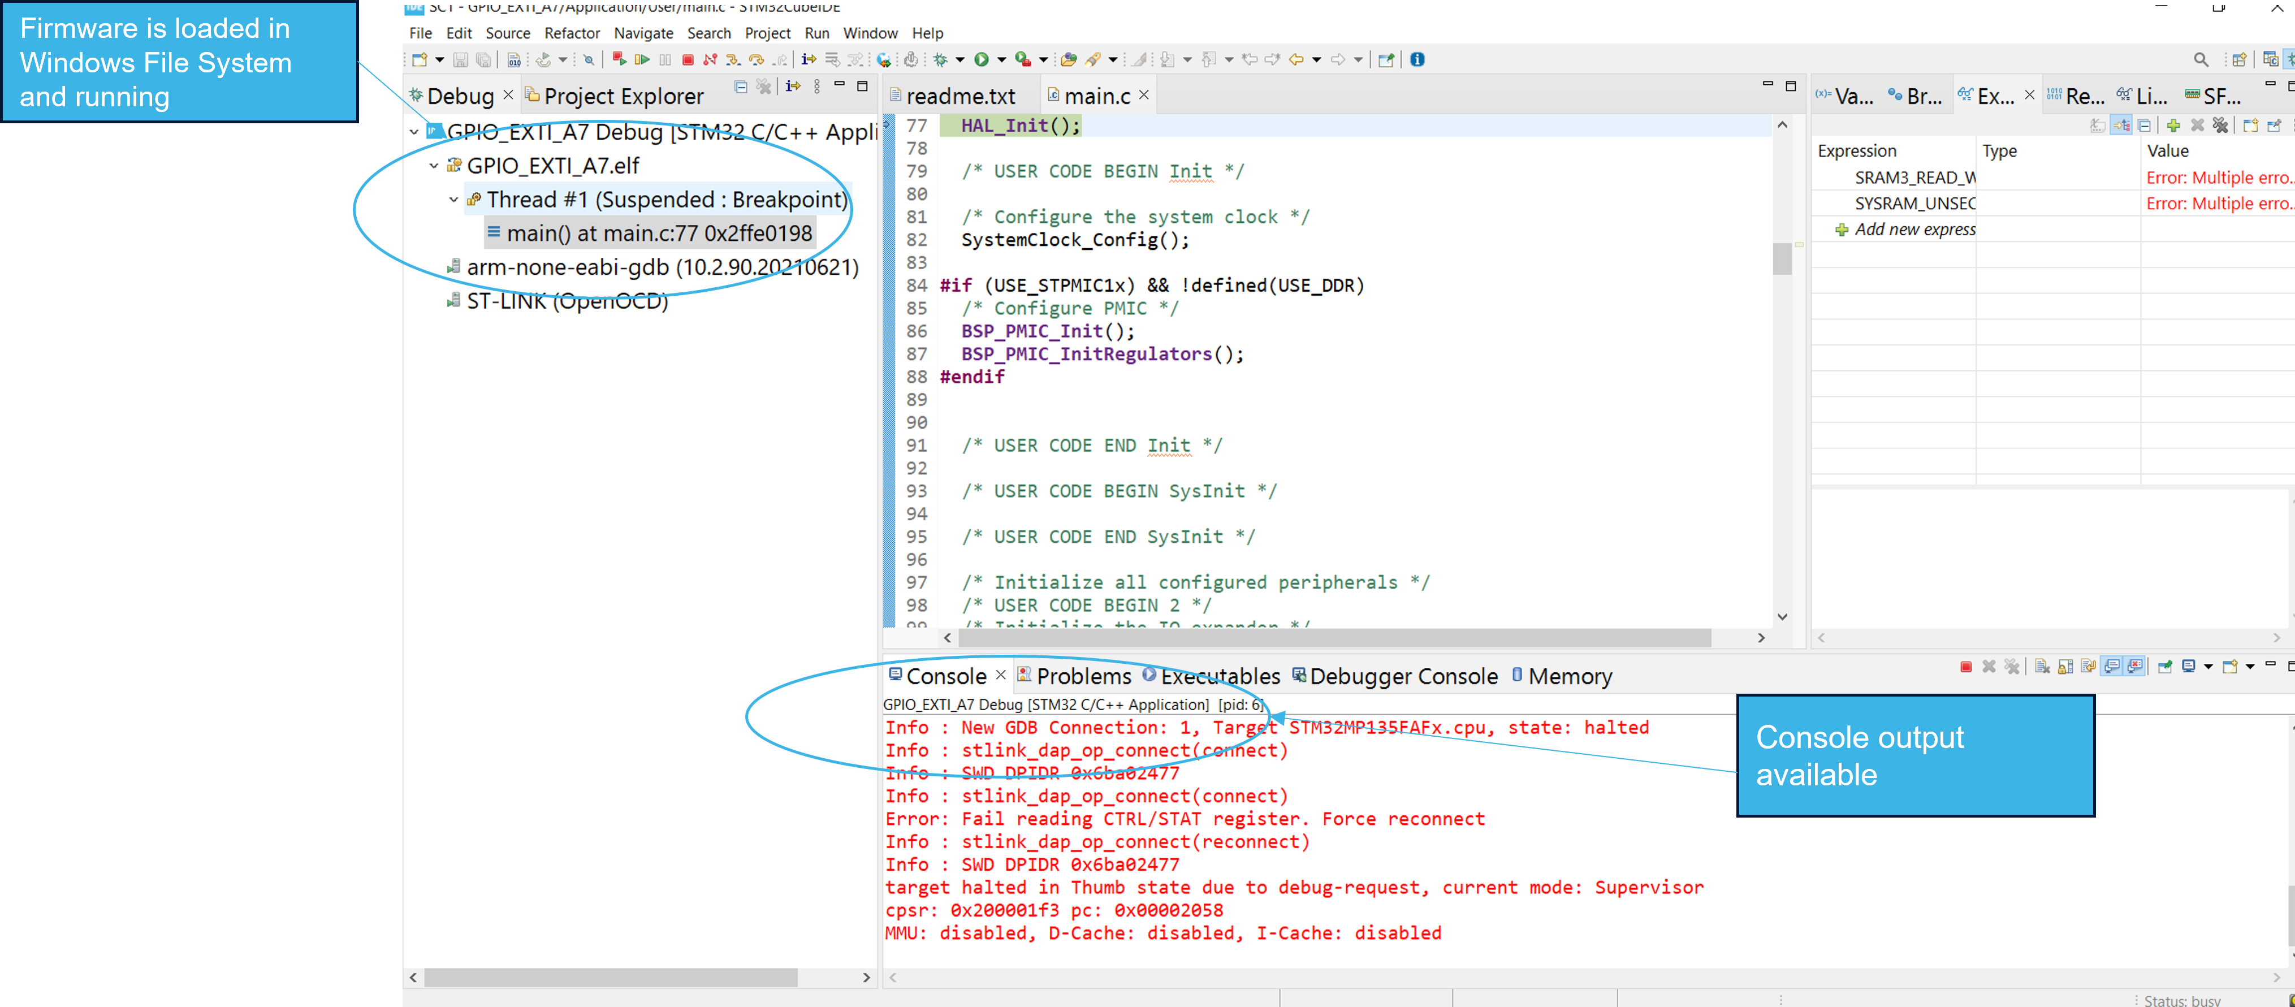
Task: Open the Open Perspective icon
Action: click(x=2239, y=60)
